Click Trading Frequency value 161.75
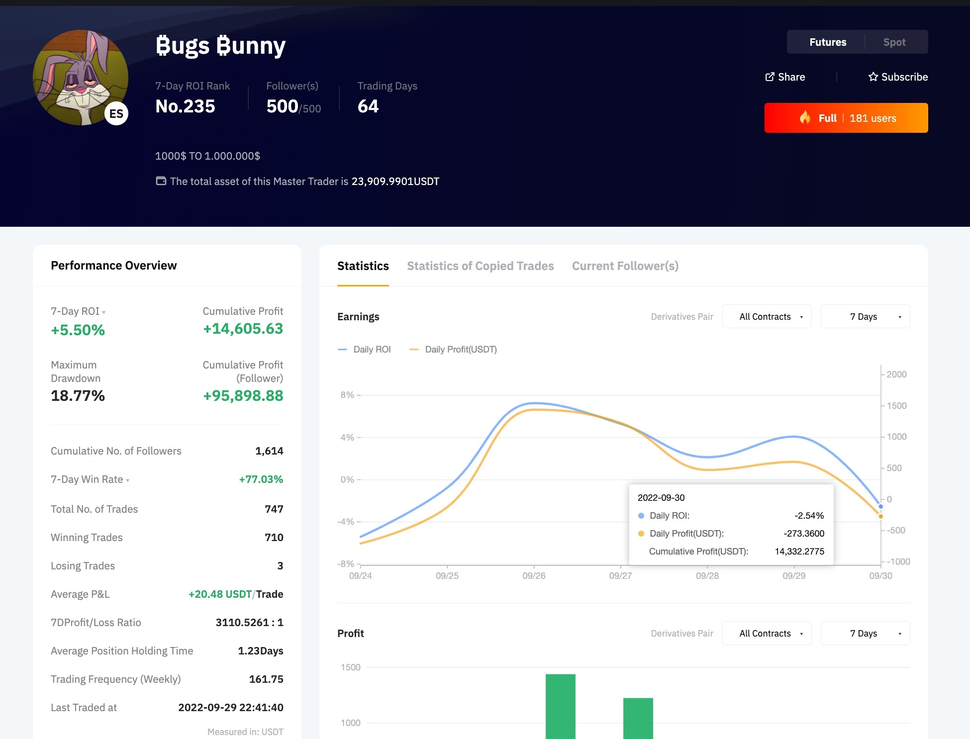Screen dimensions: 970x739 (x=266, y=679)
